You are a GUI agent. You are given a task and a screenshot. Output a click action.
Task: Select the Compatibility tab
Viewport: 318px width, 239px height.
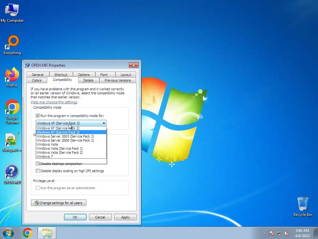pos(62,80)
